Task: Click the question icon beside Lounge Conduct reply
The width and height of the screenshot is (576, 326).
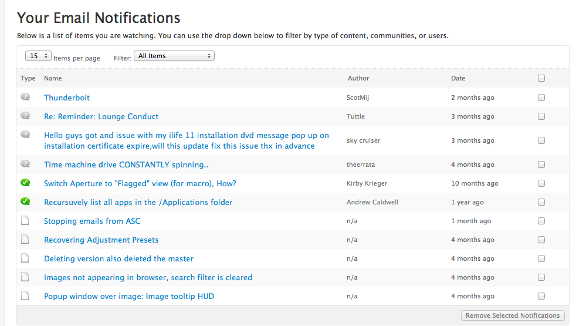Action: (25, 116)
